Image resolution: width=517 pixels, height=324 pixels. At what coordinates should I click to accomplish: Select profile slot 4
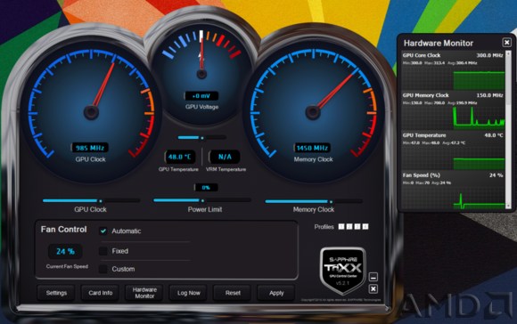[365, 227]
